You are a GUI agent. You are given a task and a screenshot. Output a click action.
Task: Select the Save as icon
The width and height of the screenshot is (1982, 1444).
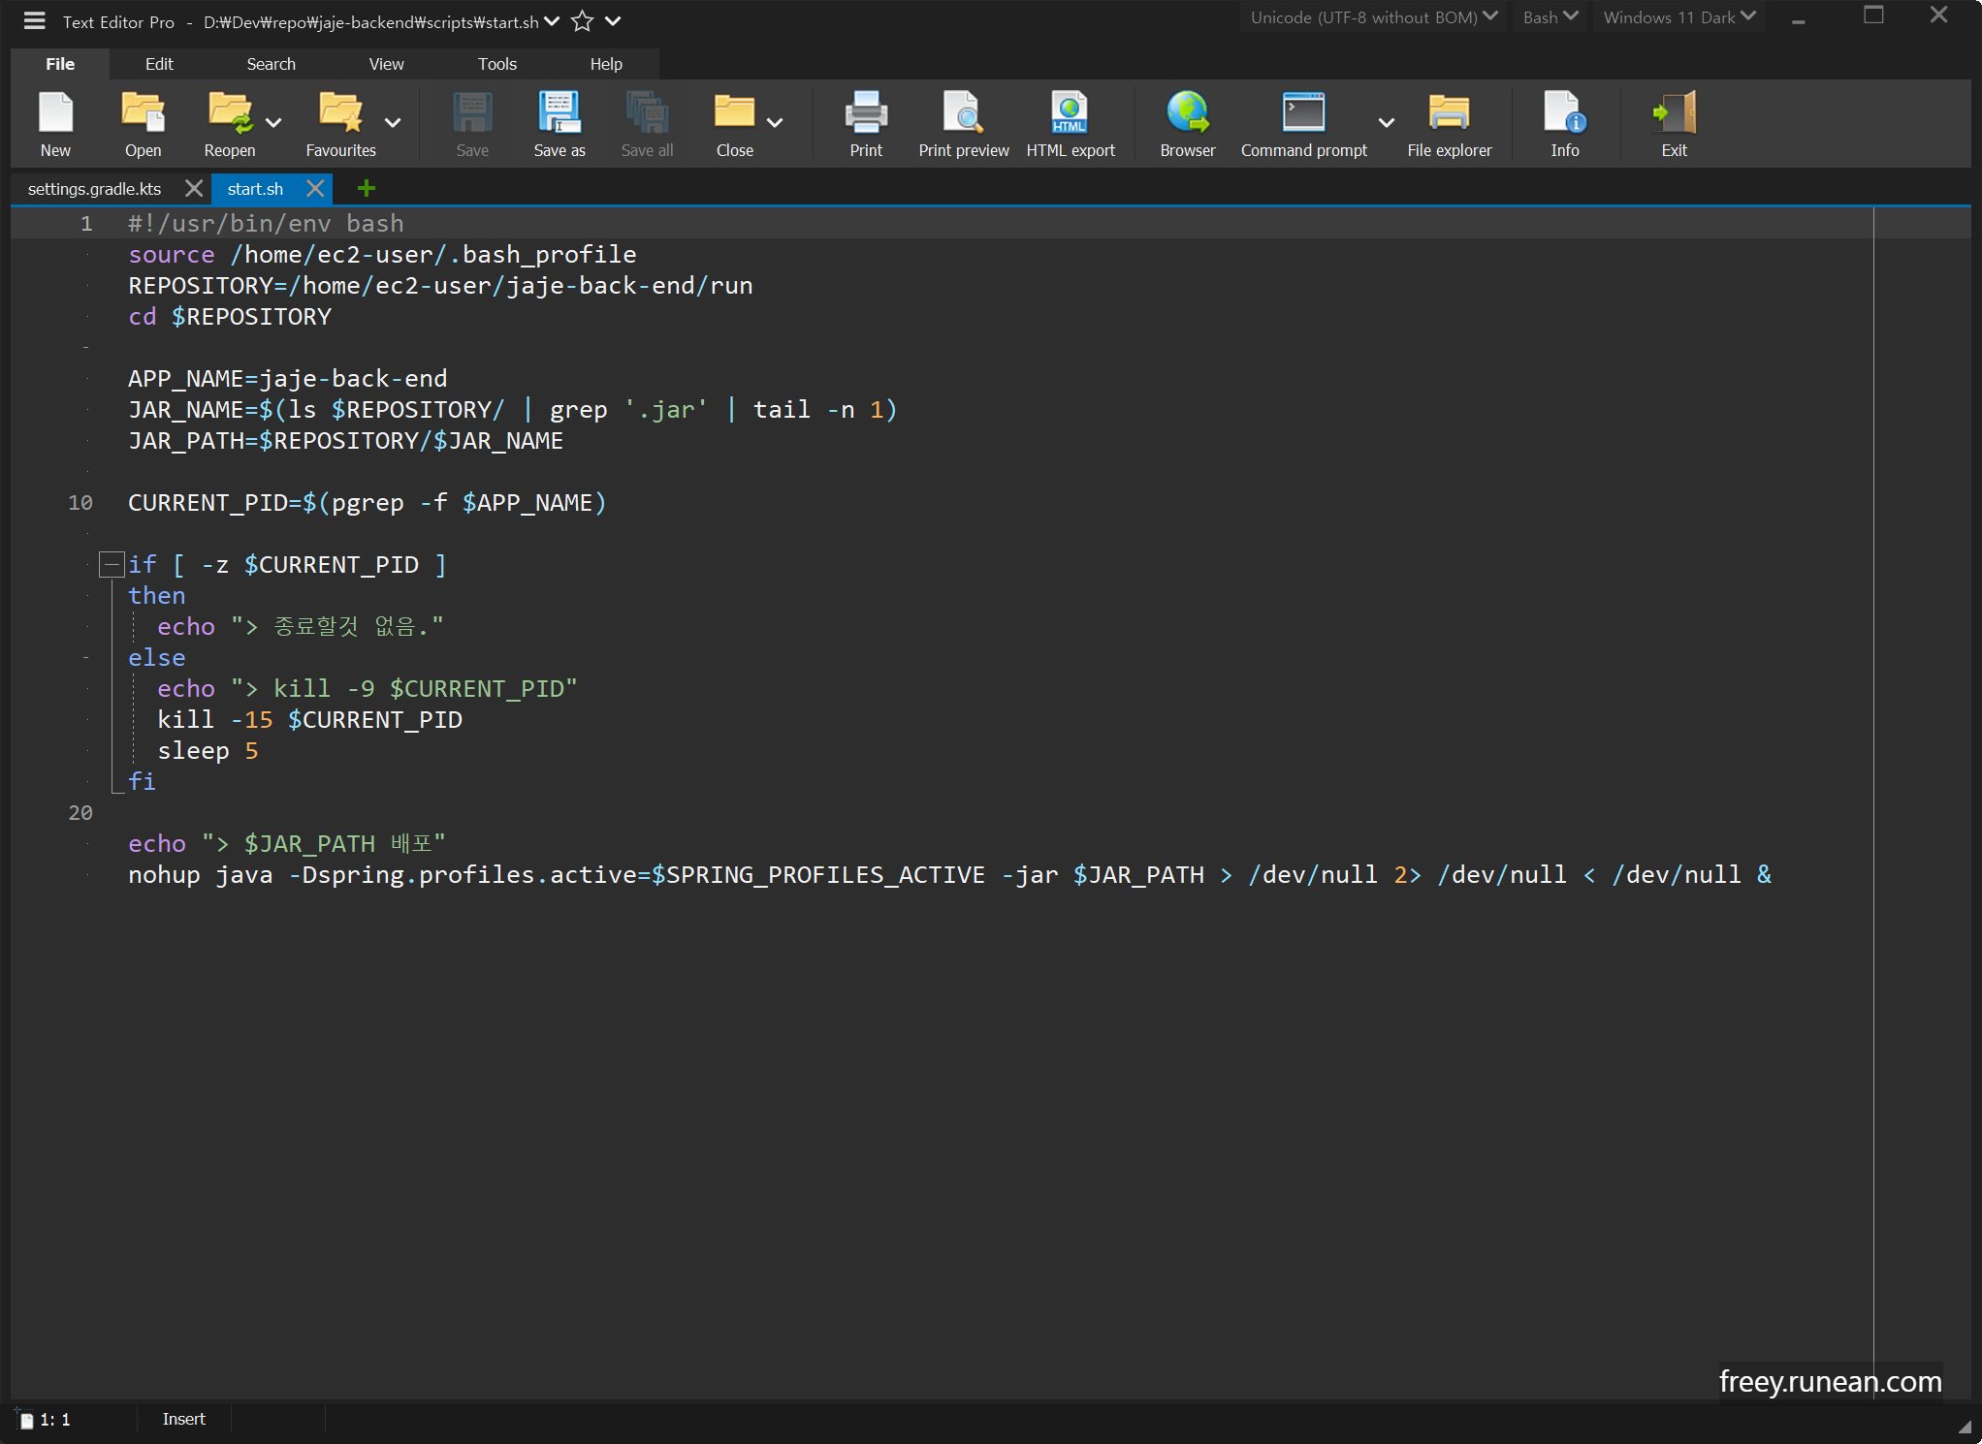point(559,122)
